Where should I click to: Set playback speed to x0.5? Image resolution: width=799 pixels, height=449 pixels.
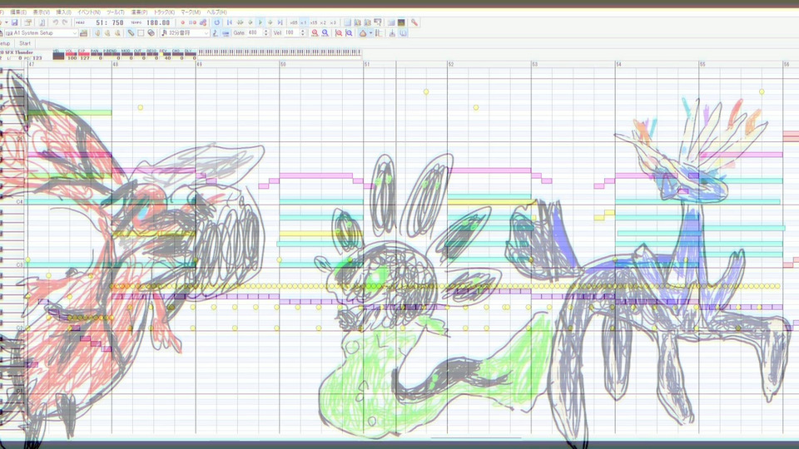294,22
